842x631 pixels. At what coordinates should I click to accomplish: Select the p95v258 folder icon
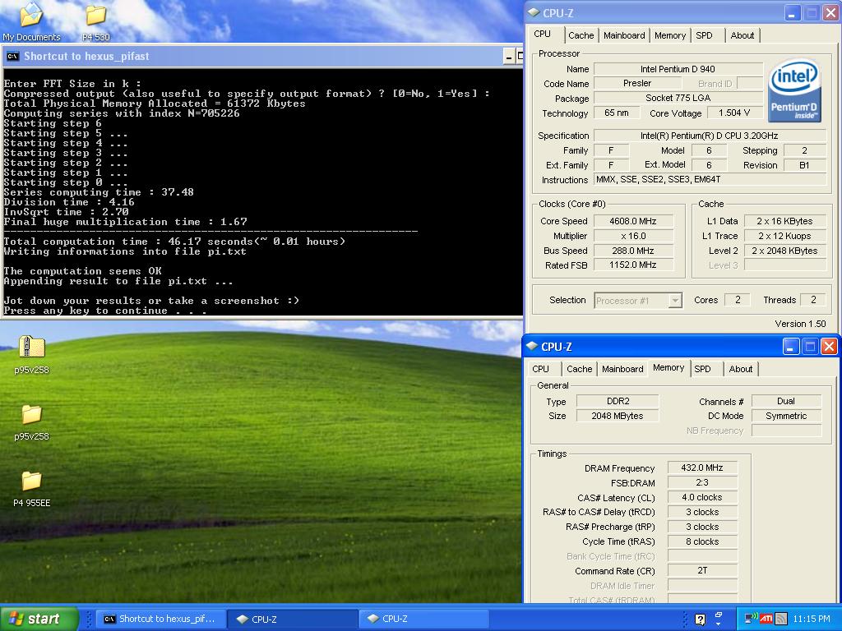tap(31, 414)
